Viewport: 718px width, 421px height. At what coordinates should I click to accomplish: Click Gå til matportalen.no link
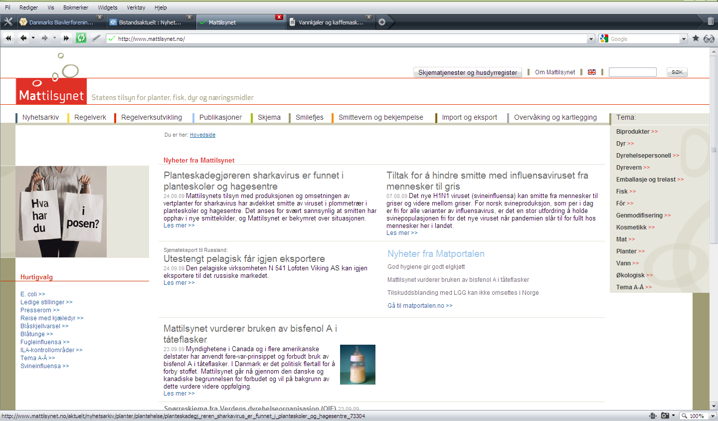tap(420, 306)
